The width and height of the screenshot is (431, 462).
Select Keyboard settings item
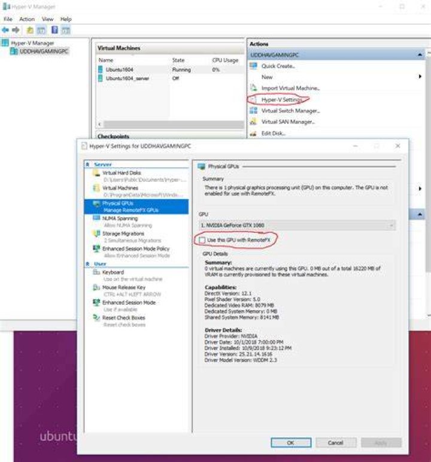coord(136,275)
